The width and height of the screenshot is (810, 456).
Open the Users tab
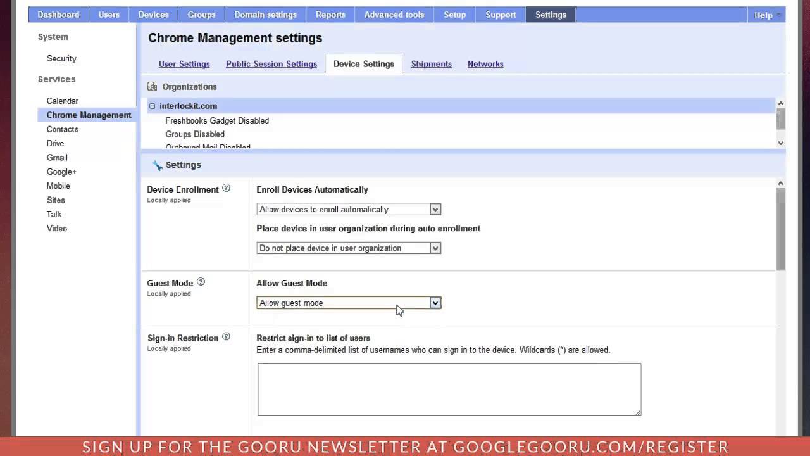tap(109, 15)
